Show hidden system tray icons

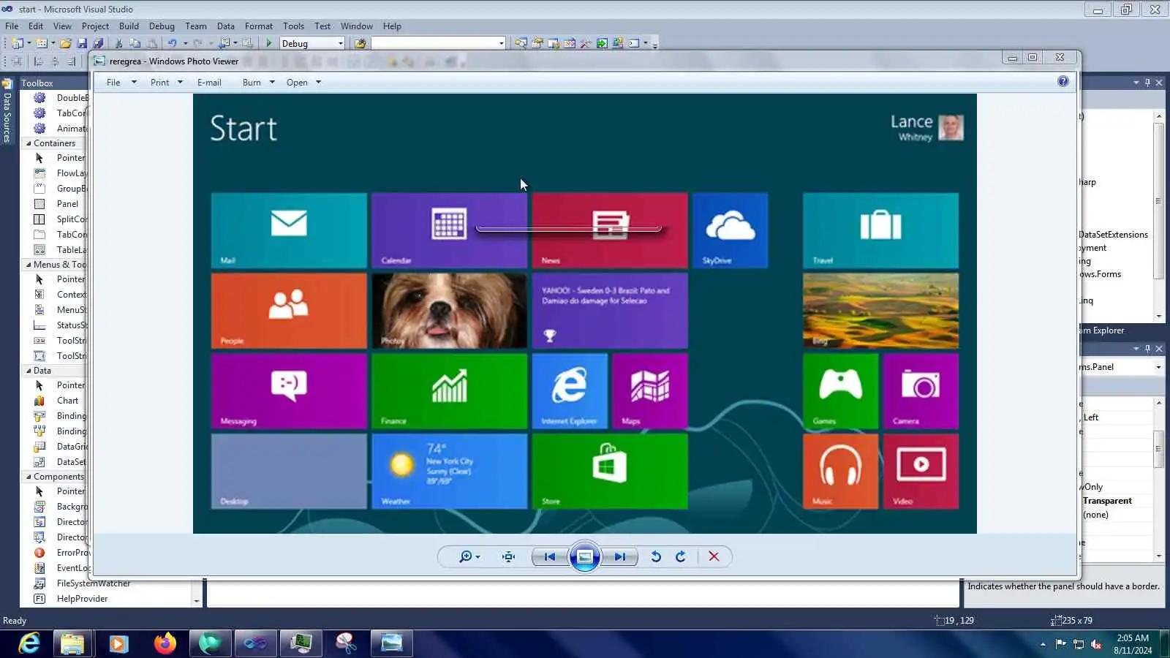(1043, 644)
